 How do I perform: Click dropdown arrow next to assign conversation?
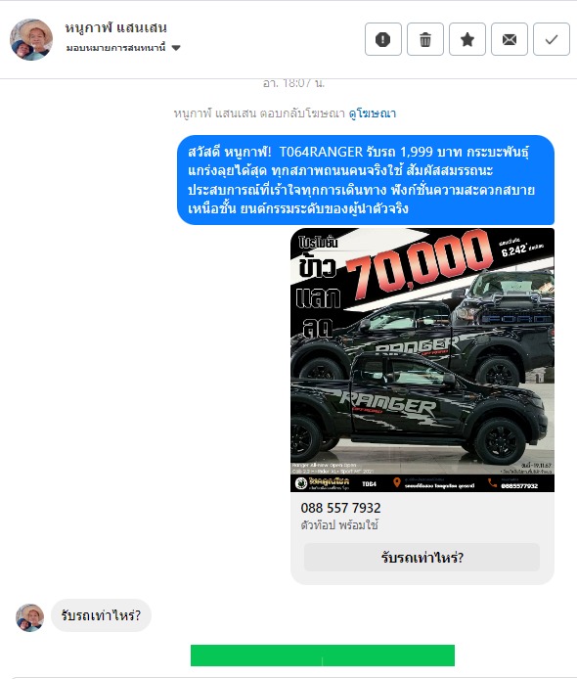point(176,48)
